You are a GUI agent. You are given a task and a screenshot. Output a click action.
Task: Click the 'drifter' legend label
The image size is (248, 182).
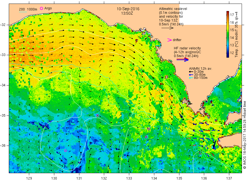click(177, 40)
